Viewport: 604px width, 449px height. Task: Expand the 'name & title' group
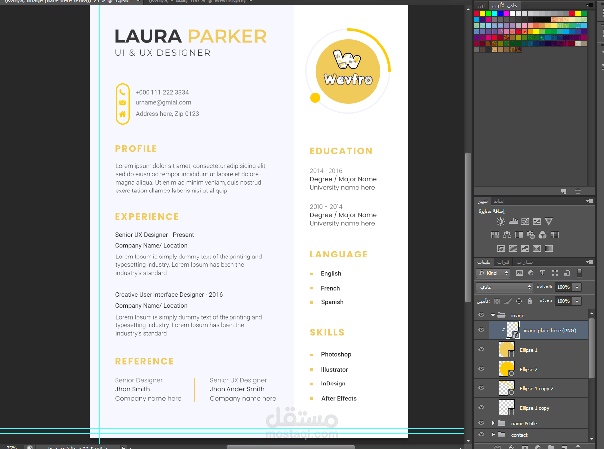pyautogui.click(x=493, y=423)
